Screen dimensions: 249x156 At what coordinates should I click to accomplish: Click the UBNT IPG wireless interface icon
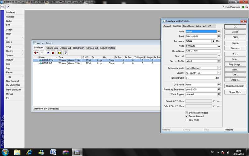40,63
